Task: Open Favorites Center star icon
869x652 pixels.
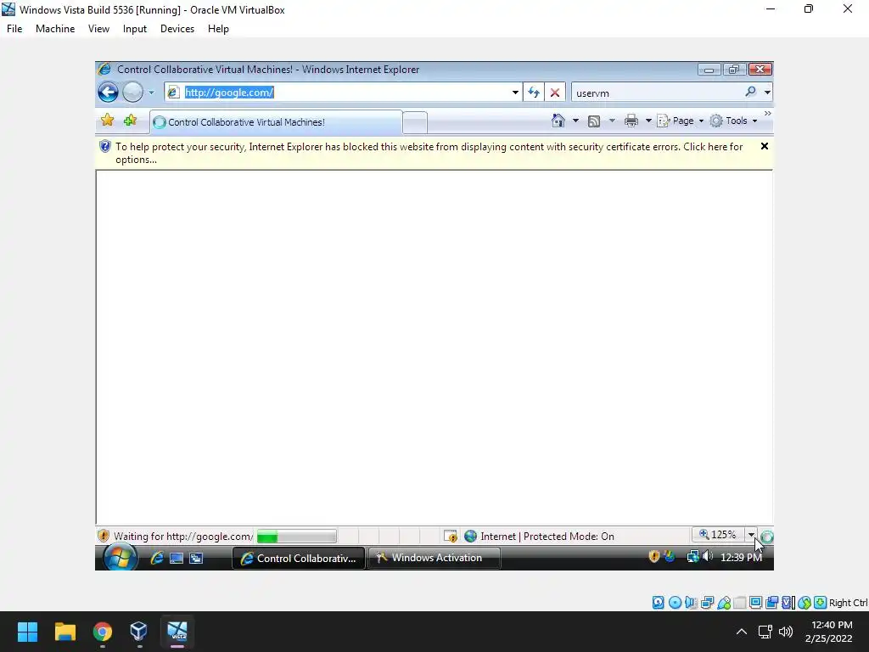Action: 108,121
